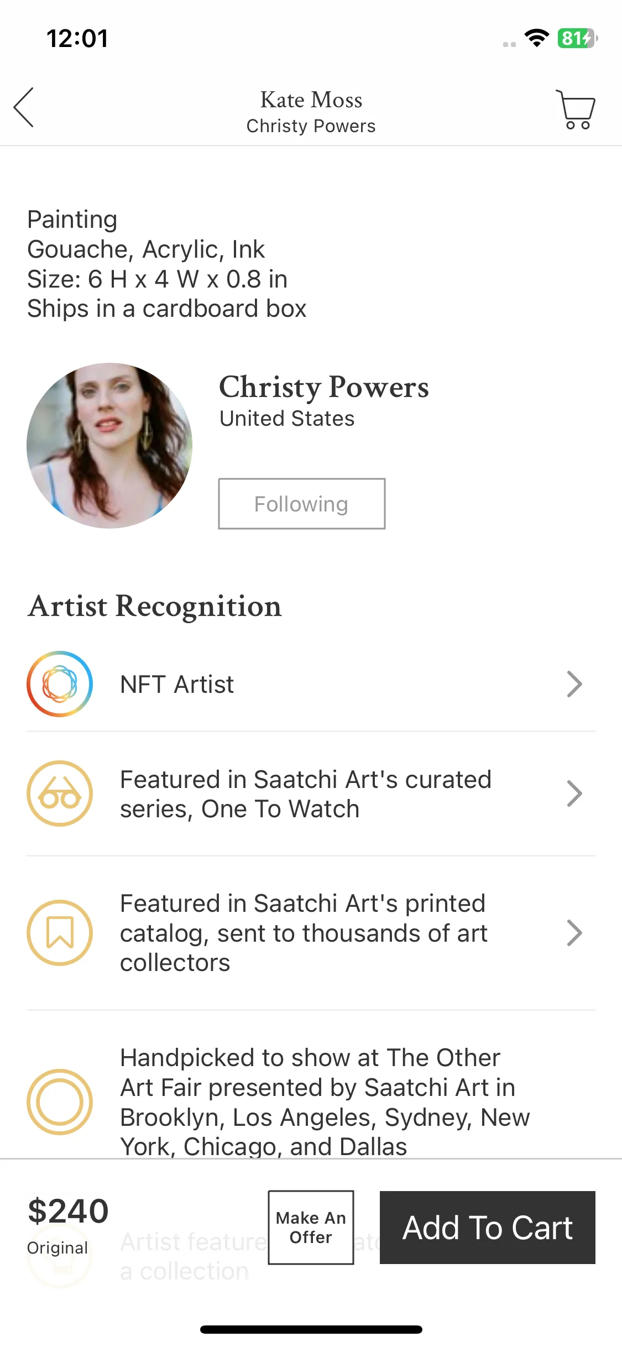Open Featured in One To Watch entry

click(311, 793)
